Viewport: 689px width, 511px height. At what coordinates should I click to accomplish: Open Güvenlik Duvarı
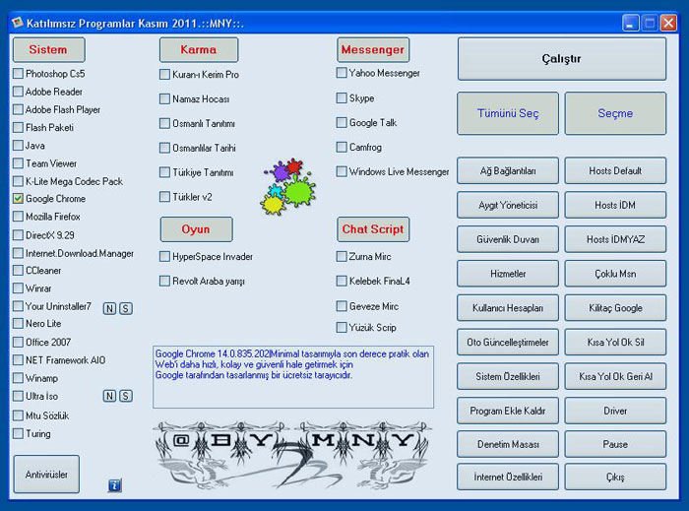pyautogui.click(x=508, y=239)
